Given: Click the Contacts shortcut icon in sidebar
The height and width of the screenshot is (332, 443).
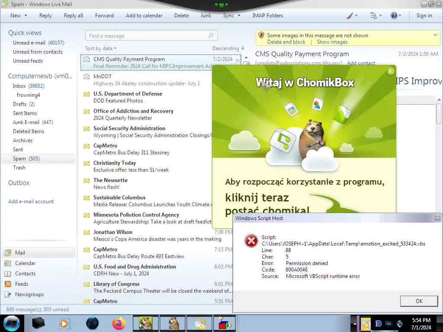Looking at the screenshot, I should [8, 274].
